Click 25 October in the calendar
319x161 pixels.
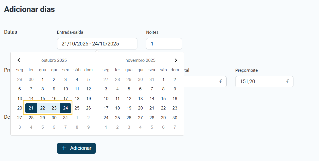(77, 108)
